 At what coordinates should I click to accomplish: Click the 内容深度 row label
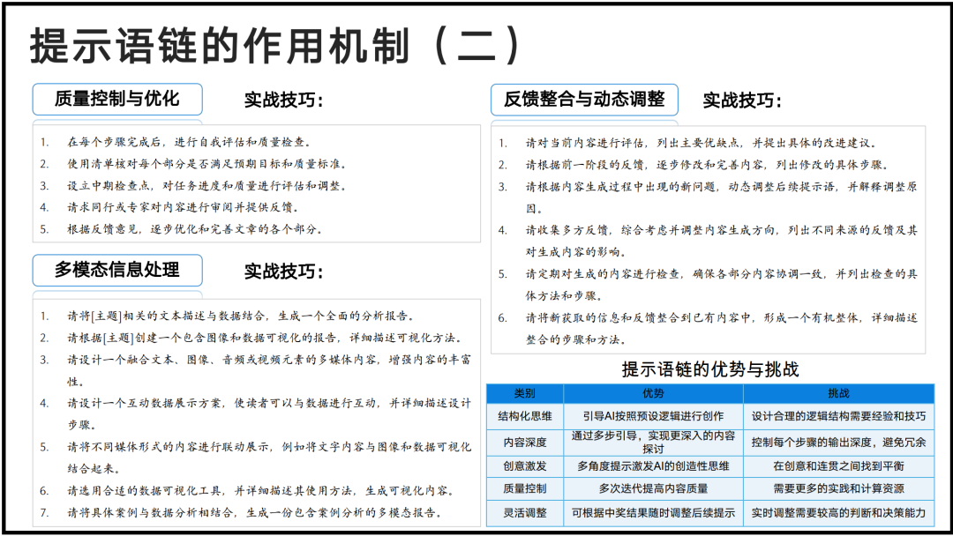click(x=524, y=442)
